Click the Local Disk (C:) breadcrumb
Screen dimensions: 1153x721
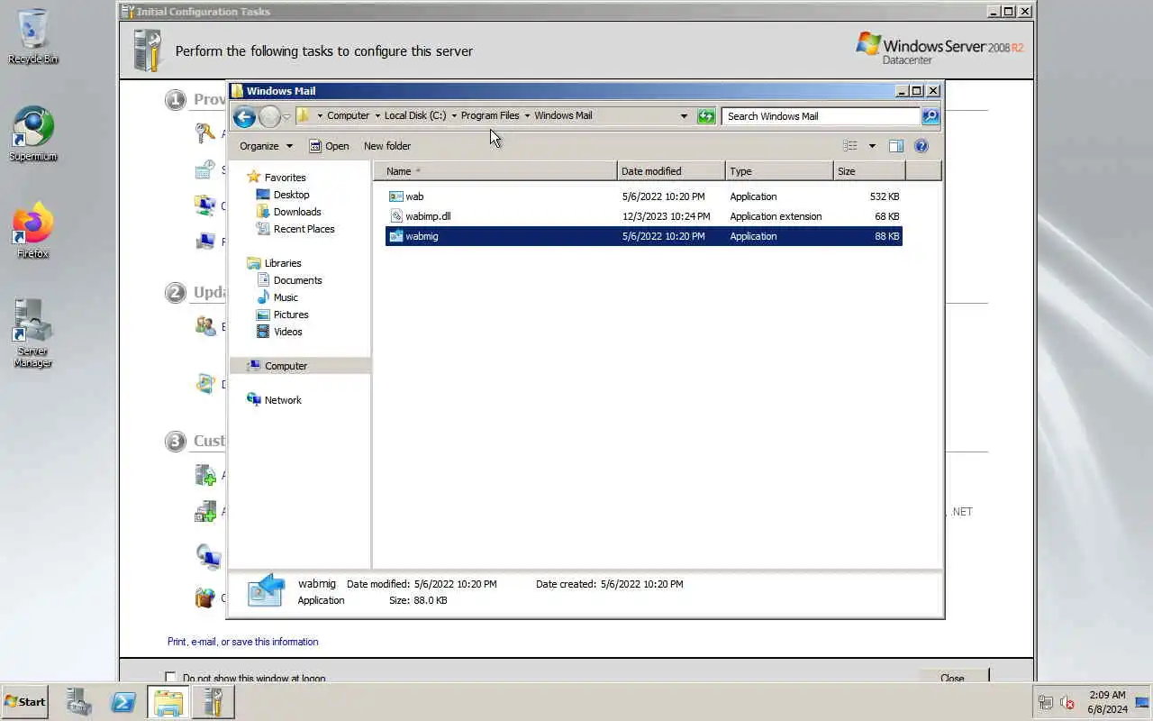(x=415, y=115)
